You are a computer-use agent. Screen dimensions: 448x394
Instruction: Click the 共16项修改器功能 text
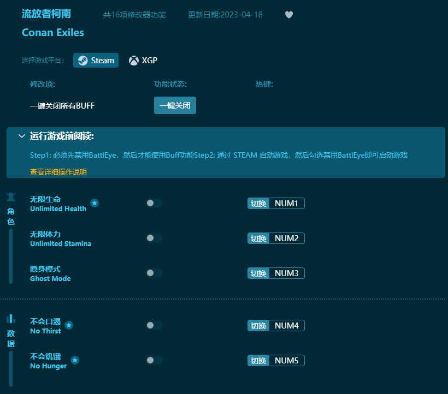tap(134, 15)
